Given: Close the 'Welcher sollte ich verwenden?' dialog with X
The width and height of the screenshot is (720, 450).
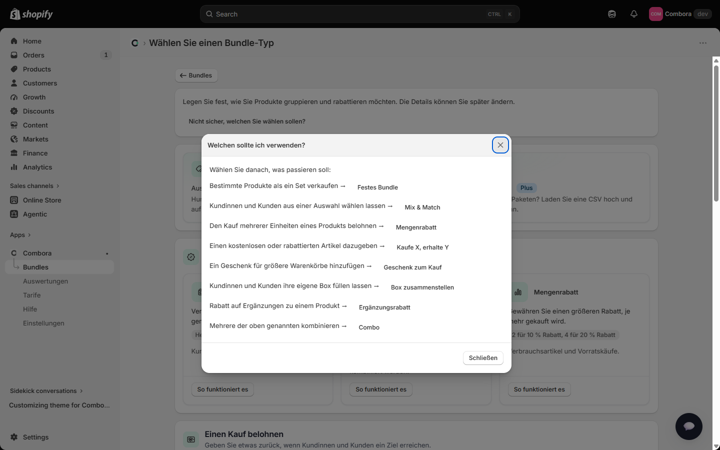Looking at the screenshot, I should pos(500,145).
